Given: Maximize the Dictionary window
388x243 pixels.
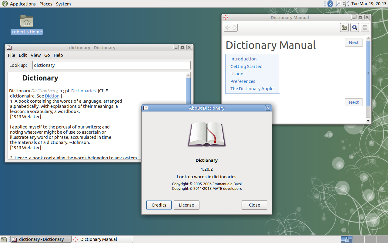Looking at the screenshot, I should pyautogui.click(x=182, y=47).
